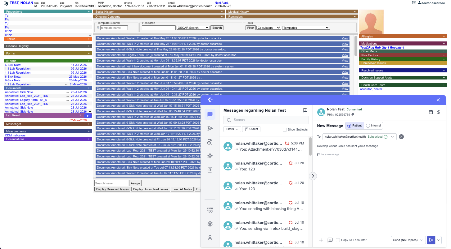Remove the nolan.whittaker recipient with X icon
The image size is (451, 249).
[x=401, y=137]
